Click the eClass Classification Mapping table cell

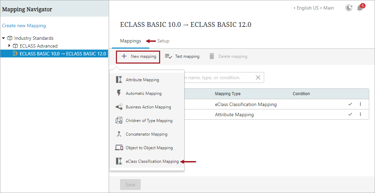(x=245, y=105)
